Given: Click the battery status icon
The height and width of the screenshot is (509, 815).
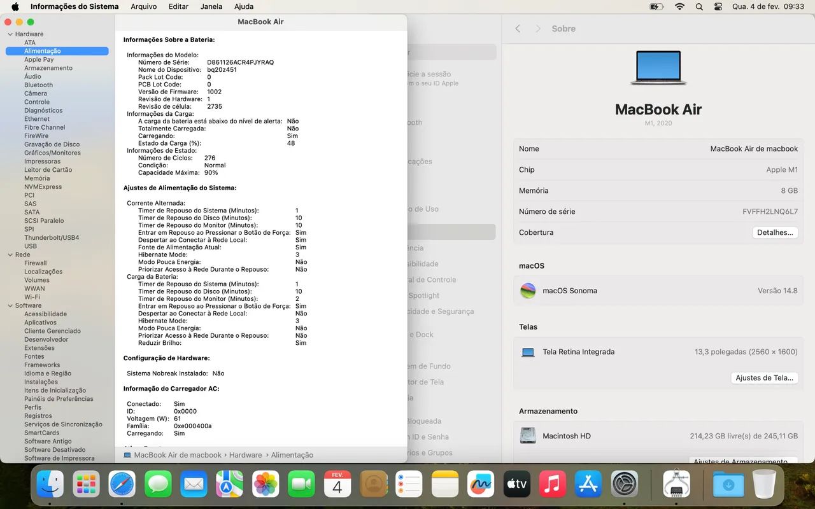Looking at the screenshot, I should tap(656, 6).
